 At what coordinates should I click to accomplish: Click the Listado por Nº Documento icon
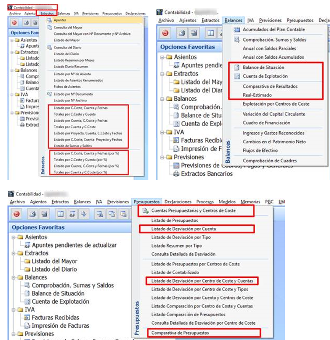[x=49, y=94]
